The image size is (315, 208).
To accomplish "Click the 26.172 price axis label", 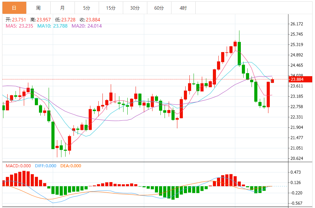I will coord(297,24).
